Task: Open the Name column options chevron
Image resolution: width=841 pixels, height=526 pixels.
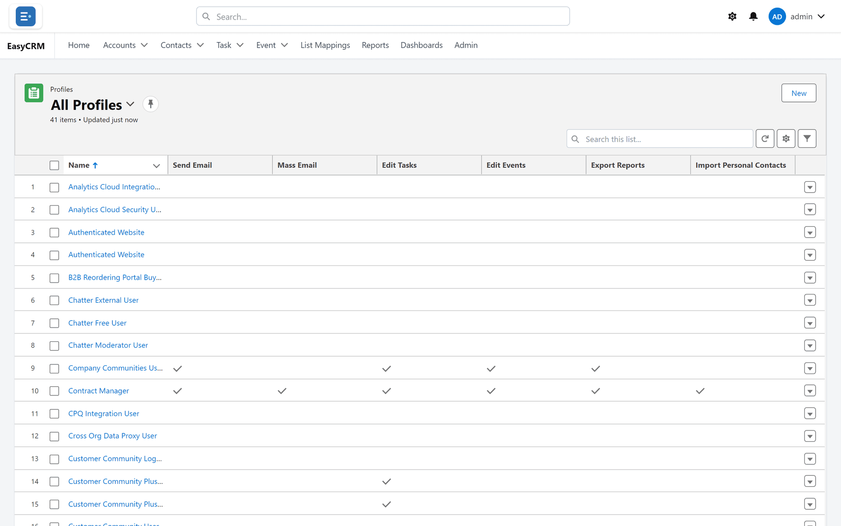Action: tap(156, 165)
